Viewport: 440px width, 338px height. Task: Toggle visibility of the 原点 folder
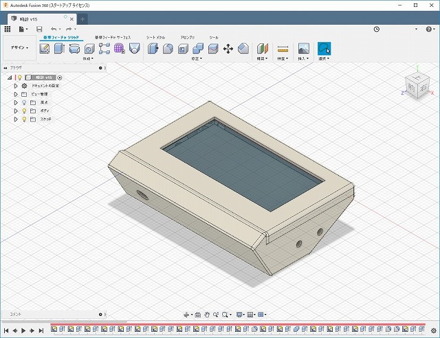tap(24, 102)
